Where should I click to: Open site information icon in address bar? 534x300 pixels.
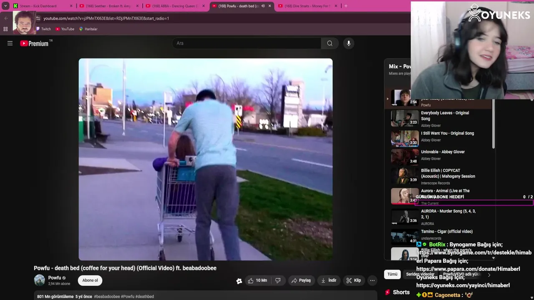pyautogui.click(x=38, y=18)
